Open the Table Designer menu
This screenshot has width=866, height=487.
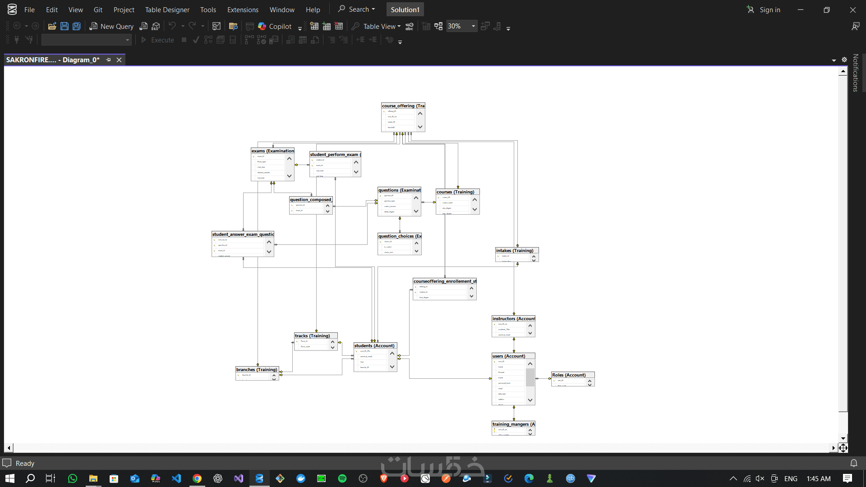tap(167, 9)
